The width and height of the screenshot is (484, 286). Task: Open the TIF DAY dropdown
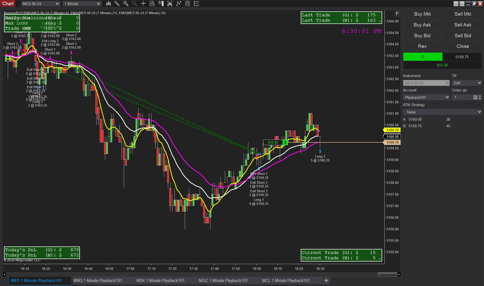tap(467, 83)
